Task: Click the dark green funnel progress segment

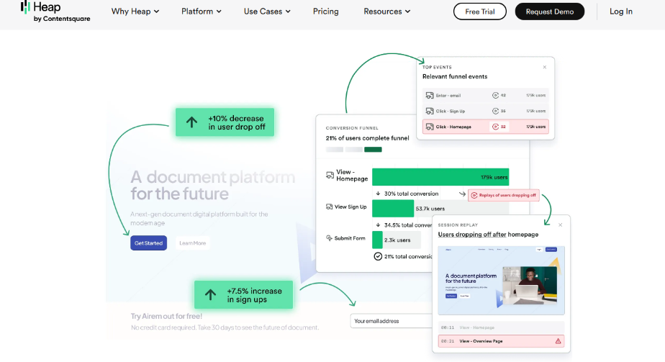Action: [x=373, y=149]
